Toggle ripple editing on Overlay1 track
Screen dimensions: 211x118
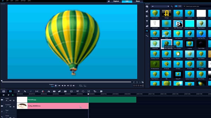click(x=14, y=107)
